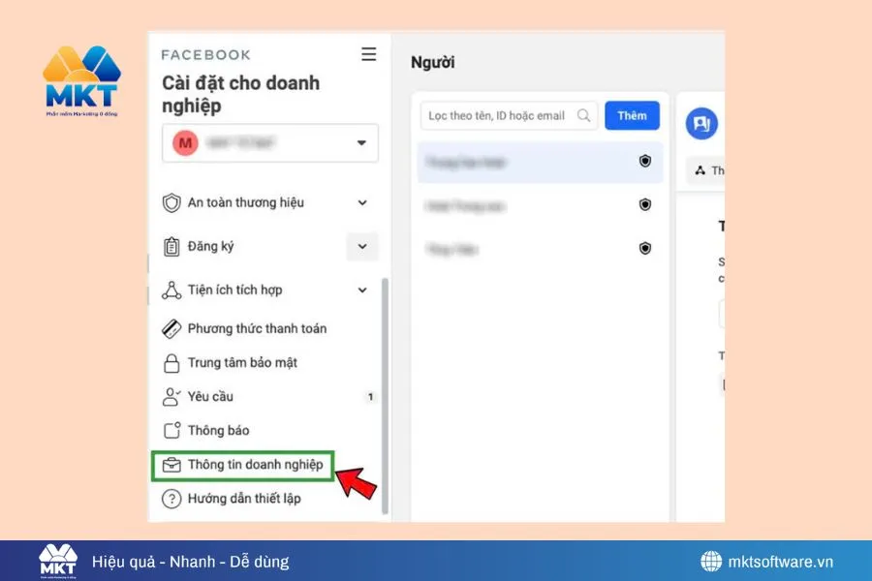The height and width of the screenshot is (581, 872).
Task: Click the briefcase icon next to "Thông tin doanh nghiệp"
Action: tap(173, 465)
